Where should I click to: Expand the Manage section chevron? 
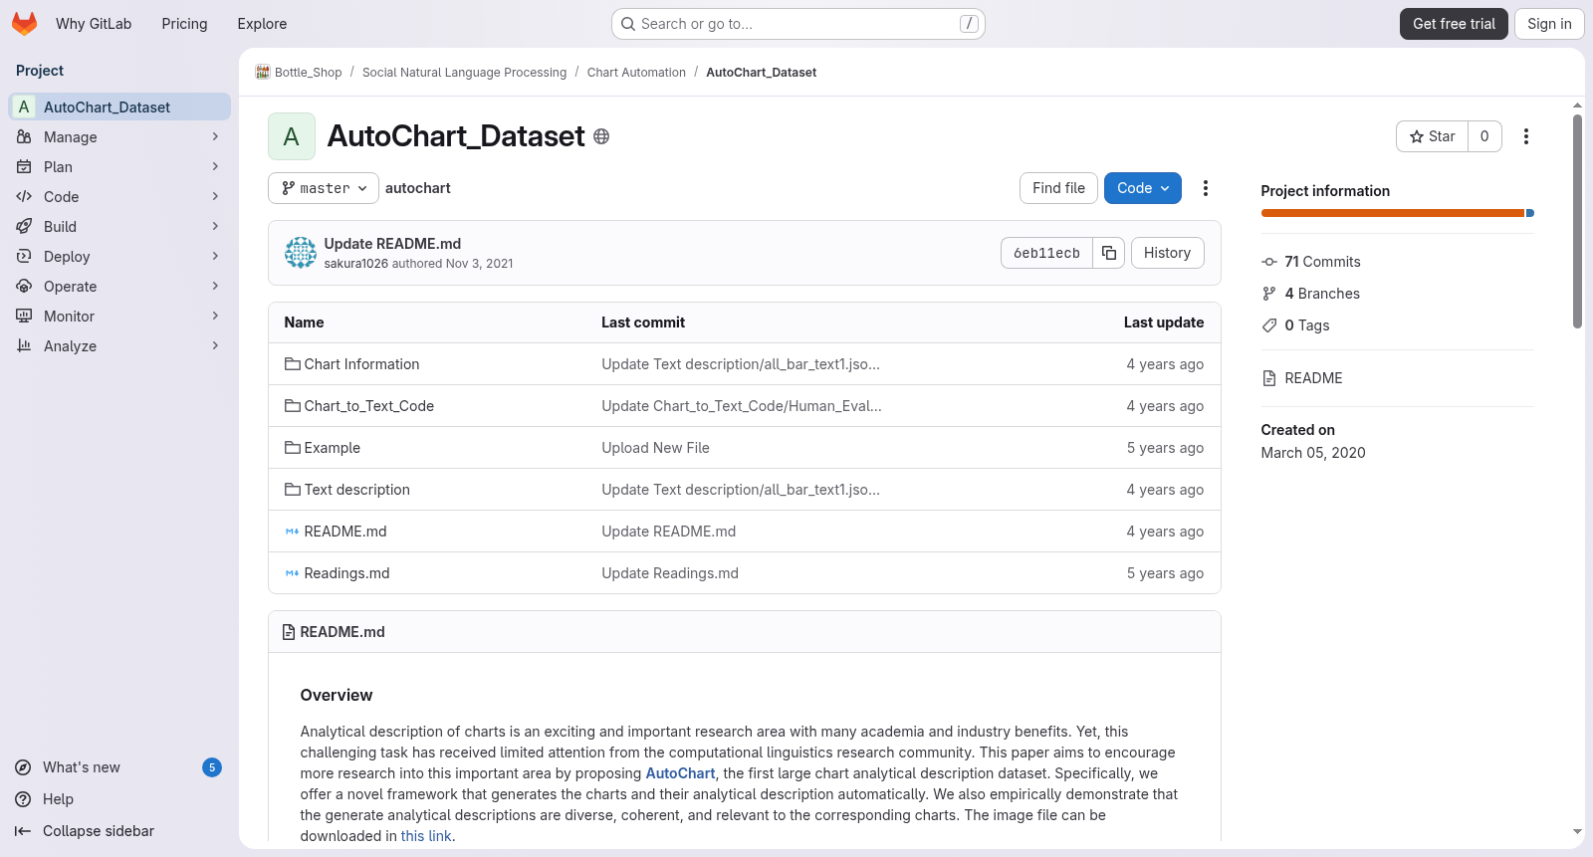pos(215,137)
